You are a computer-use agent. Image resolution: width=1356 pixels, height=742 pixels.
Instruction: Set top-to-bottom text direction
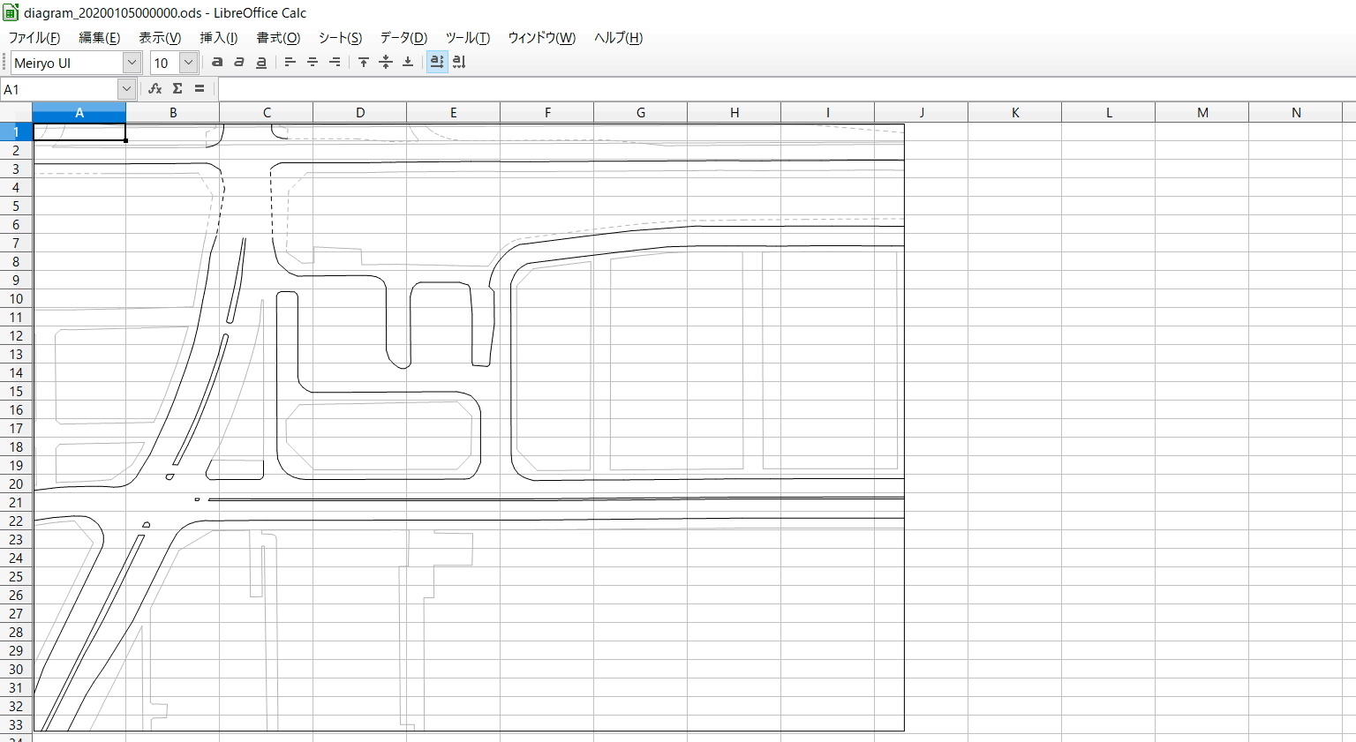point(459,62)
